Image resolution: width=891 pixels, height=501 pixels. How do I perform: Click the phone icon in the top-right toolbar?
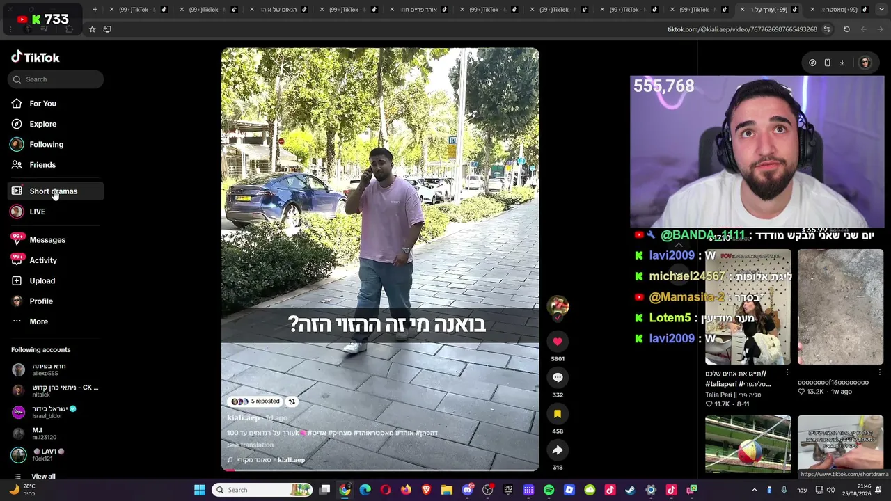coord(827,63)
